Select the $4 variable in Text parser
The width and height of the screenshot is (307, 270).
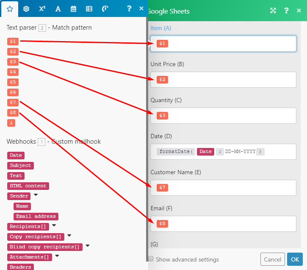coord(13,72)
